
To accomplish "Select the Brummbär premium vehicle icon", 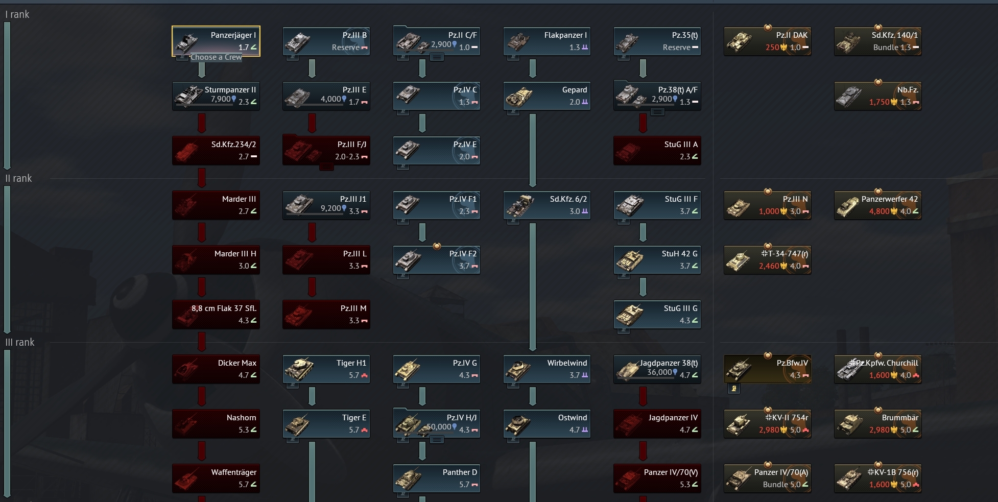I will pos(849,424).
